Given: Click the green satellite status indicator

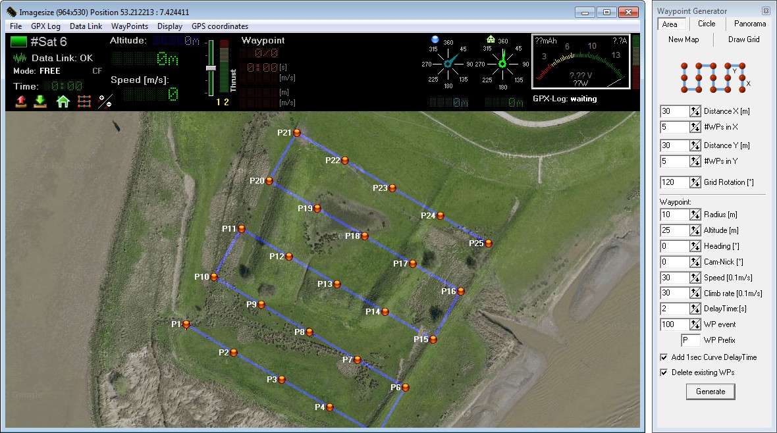Looking at the screenshot, I should 19,42.
